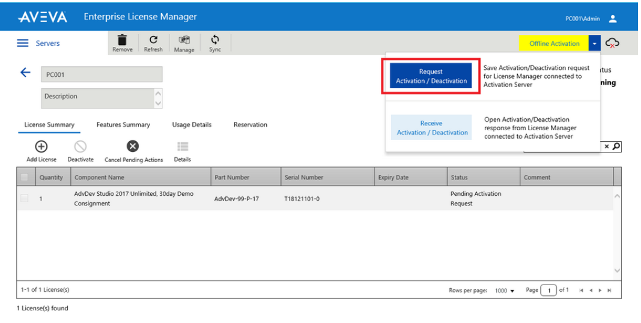Switch to License Summary tab

(49, 124)
